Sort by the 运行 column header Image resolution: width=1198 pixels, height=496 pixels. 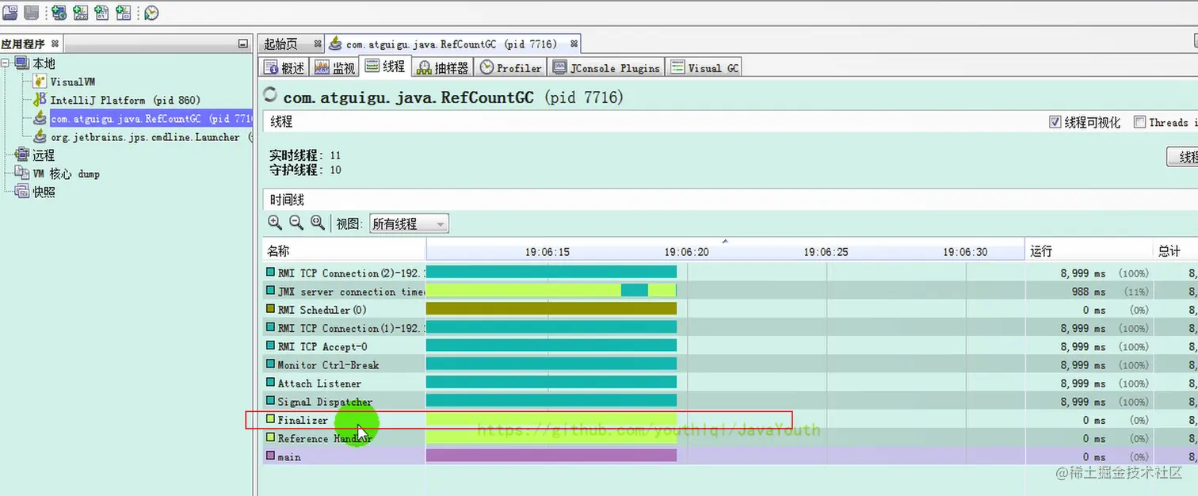click(x=1088, y=250)
